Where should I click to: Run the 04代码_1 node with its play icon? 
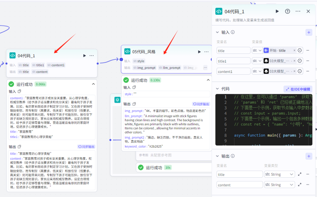pyautogui.click(x=84, y=55)
